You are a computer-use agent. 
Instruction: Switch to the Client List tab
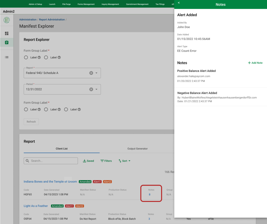click(x=62, y=149)
